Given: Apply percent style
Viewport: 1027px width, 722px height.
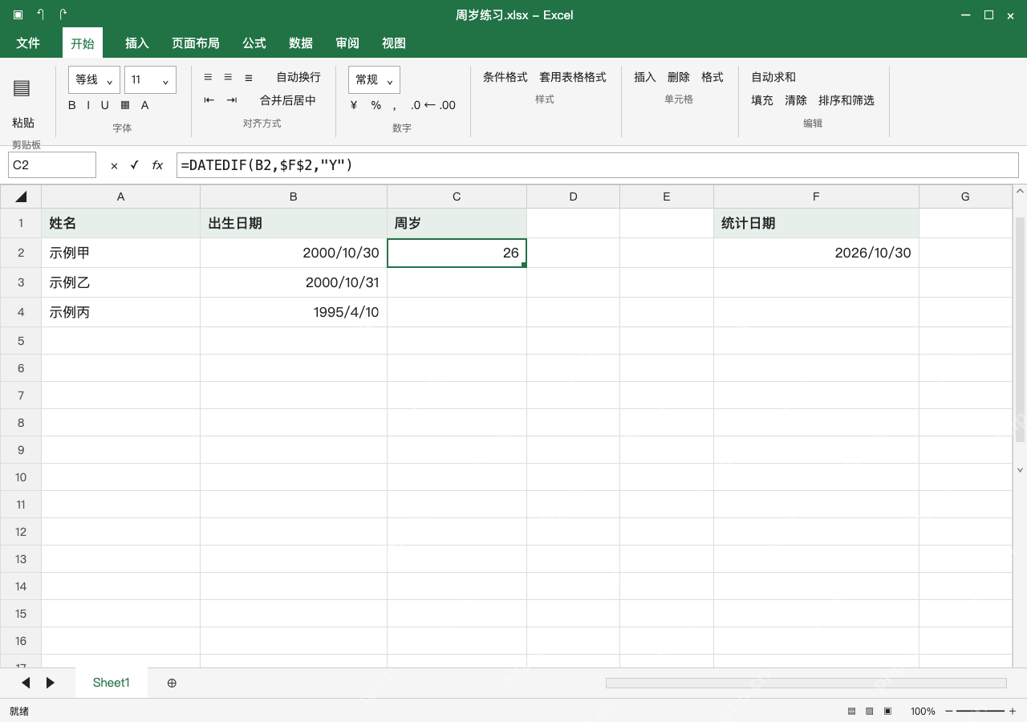Looking at the screenshot, I should click(375, 105).
